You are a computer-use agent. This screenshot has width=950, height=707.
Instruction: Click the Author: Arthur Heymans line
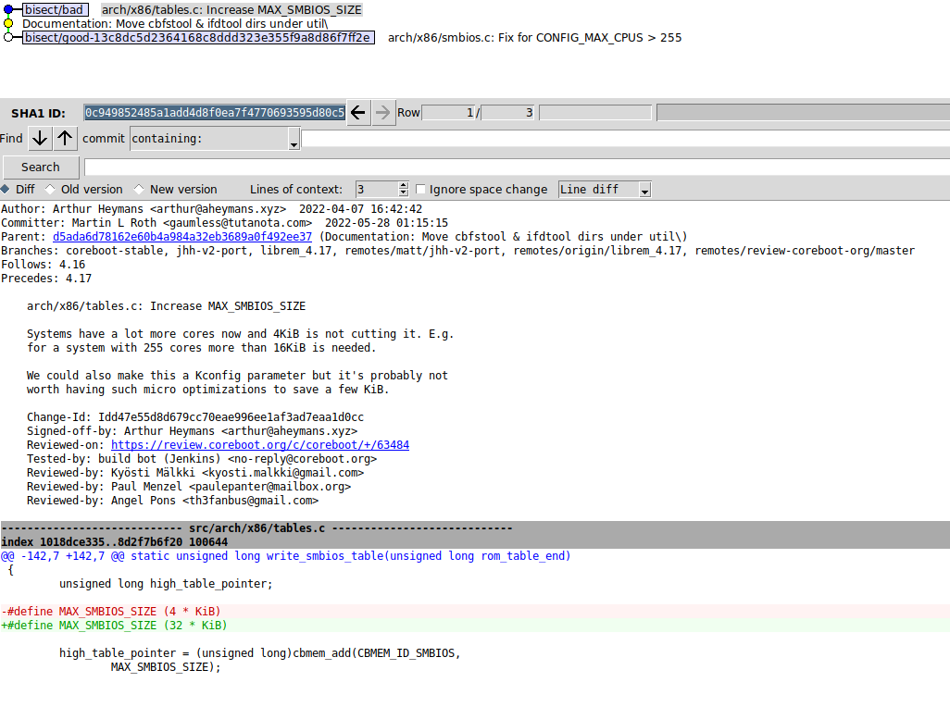click(x=211, y=209)
